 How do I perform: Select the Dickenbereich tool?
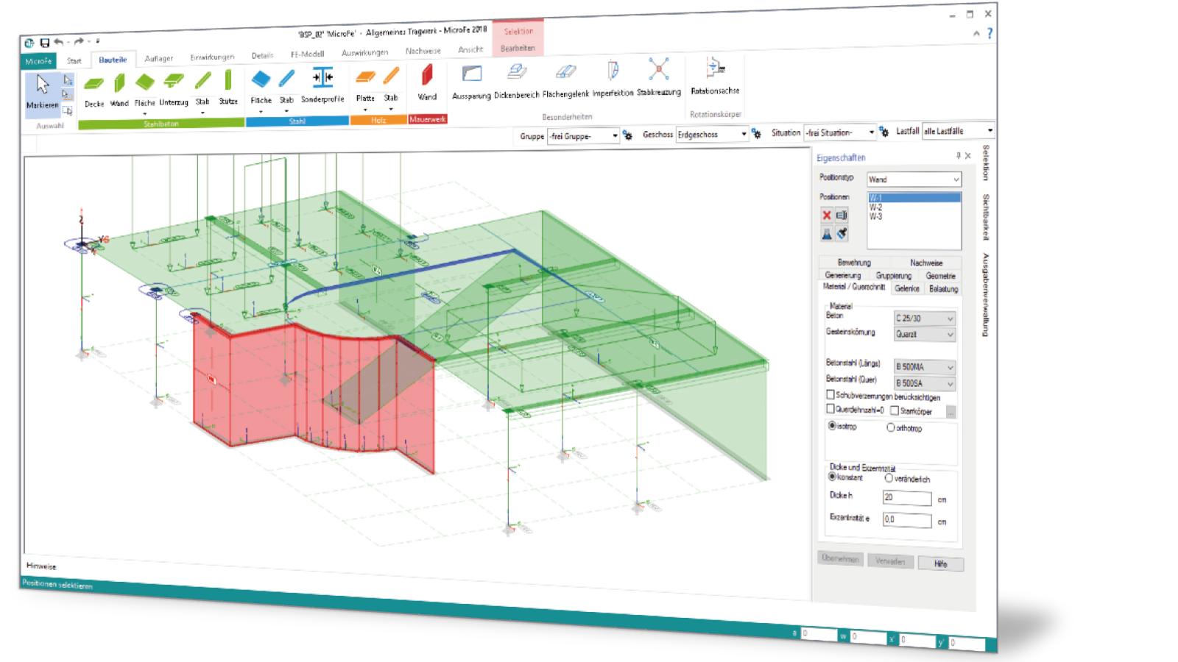coord(516,82)
